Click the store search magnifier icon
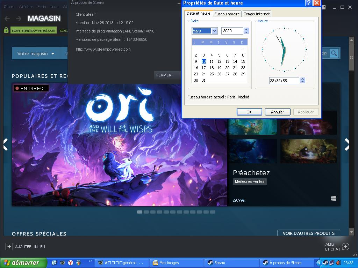The width and height of the screenshot is (358, 268). [x=334, y=53]
